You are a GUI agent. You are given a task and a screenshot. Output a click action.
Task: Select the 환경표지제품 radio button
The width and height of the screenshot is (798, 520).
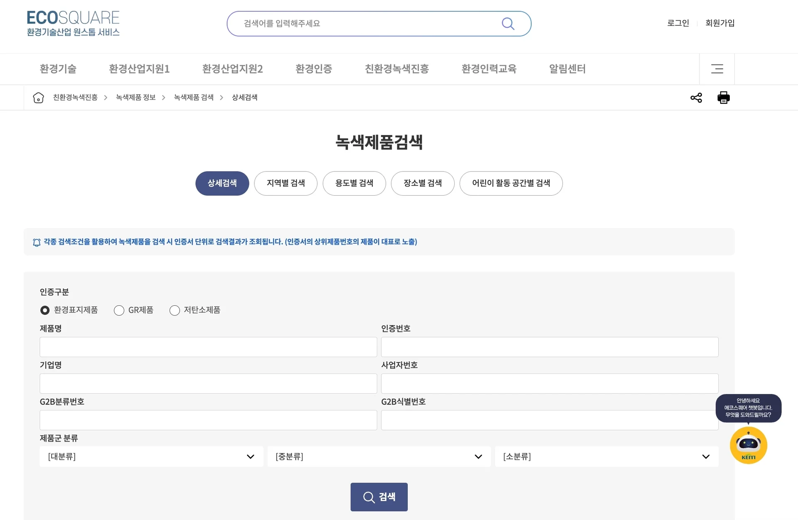tap(45, 310)
